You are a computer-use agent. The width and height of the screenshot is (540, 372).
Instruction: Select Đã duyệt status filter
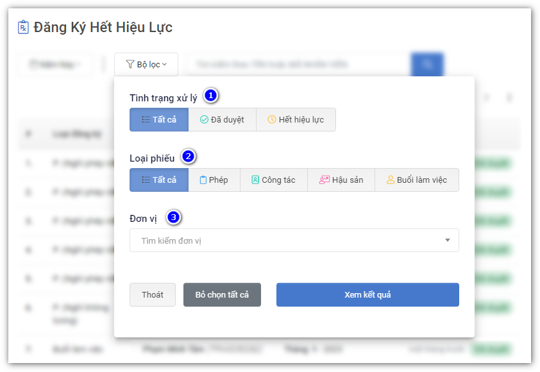point(222,119)
